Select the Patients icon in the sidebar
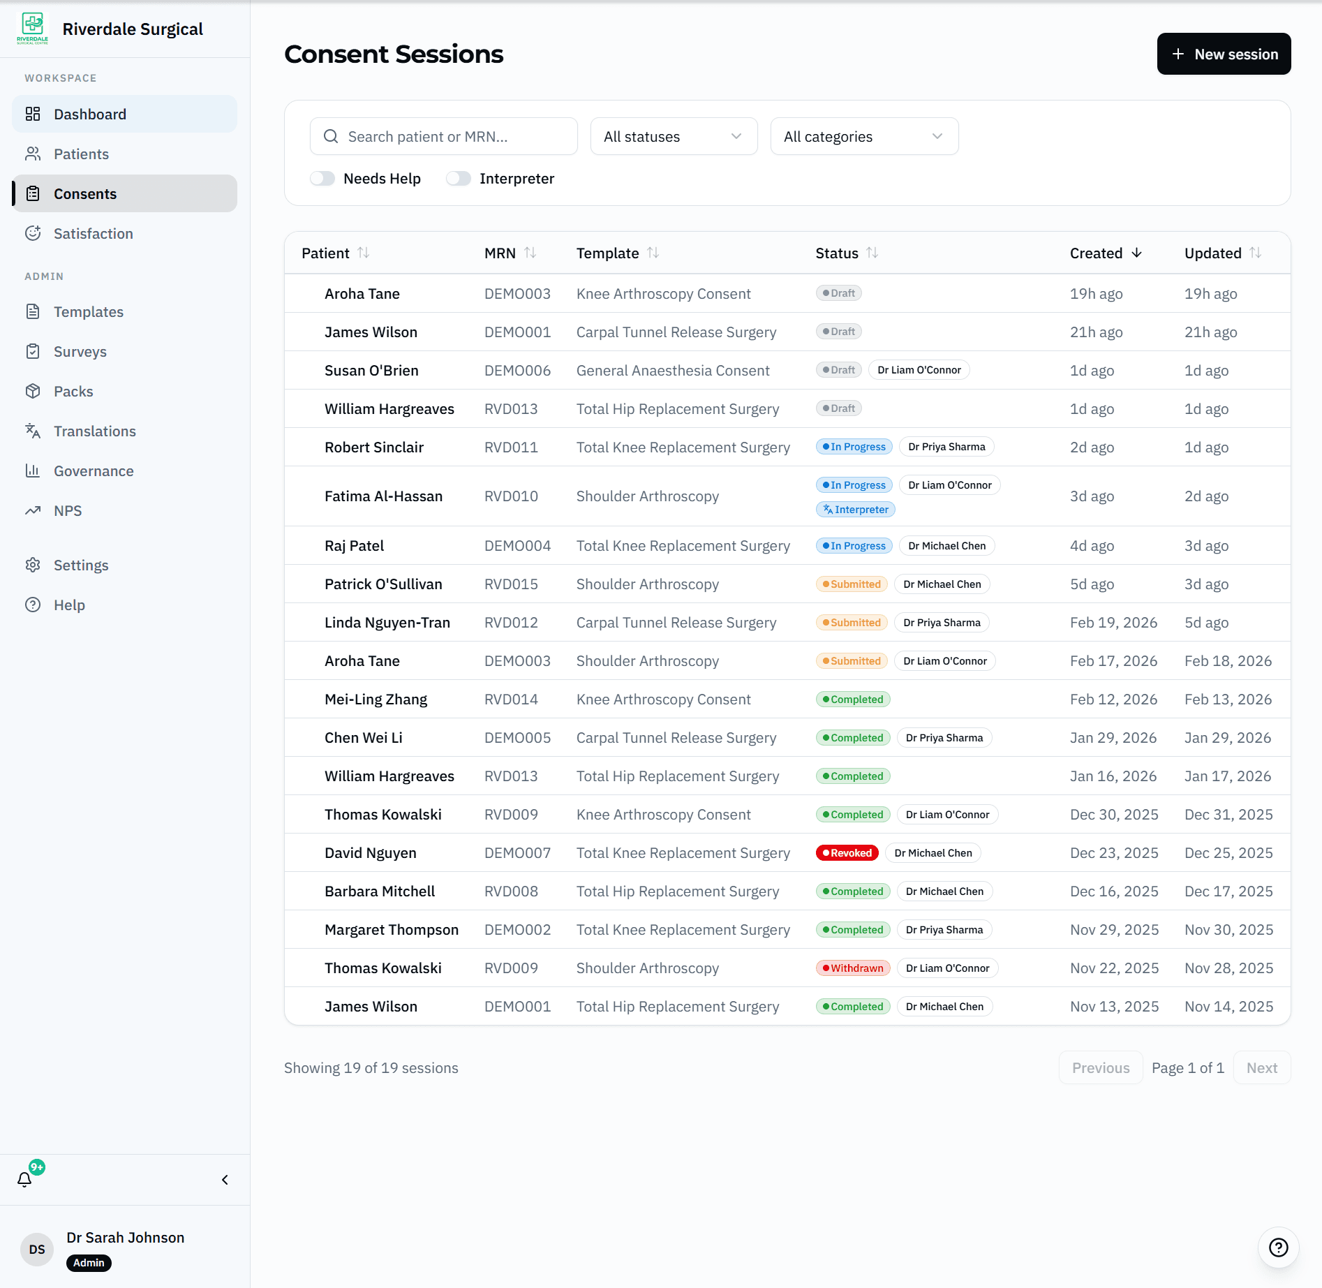 34,154
